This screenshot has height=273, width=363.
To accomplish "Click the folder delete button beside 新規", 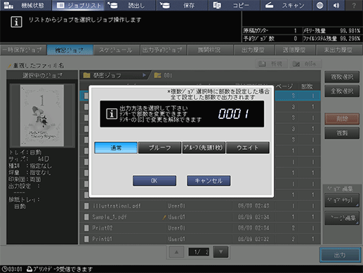I will [305, 63].
